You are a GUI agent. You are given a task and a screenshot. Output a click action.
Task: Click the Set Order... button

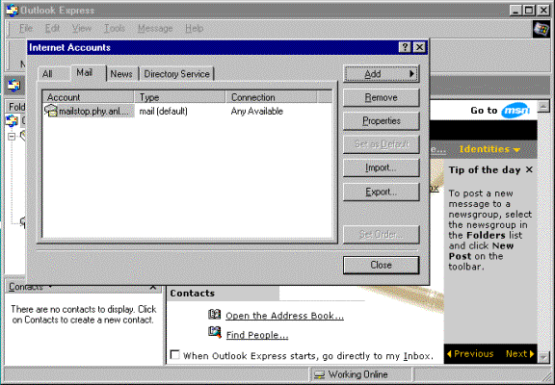click(382, 235)
